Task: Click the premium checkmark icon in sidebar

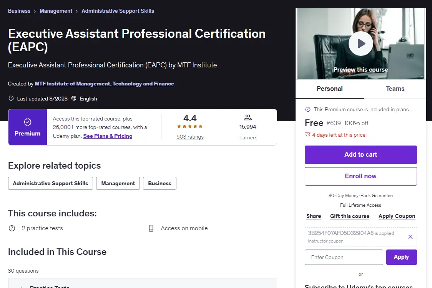Action: 308,110
